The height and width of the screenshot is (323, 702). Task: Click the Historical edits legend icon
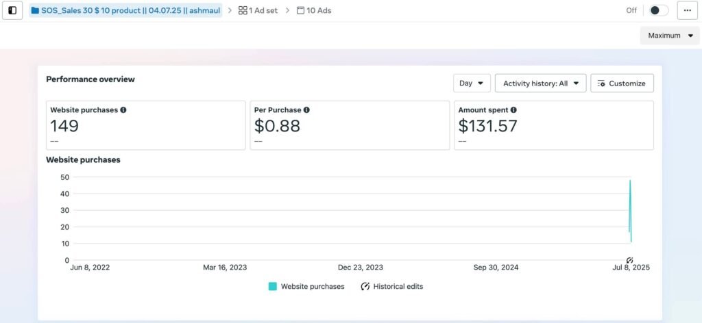(365, 286)
